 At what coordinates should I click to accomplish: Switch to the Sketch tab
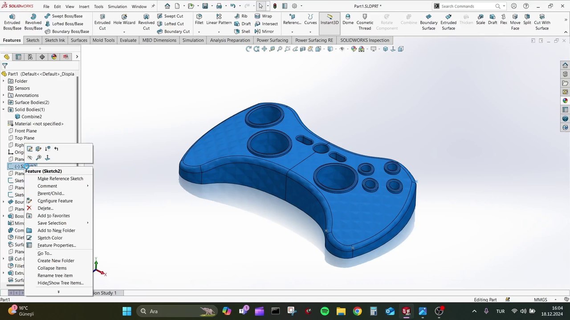pyautogui.click(x=33, y=40)
